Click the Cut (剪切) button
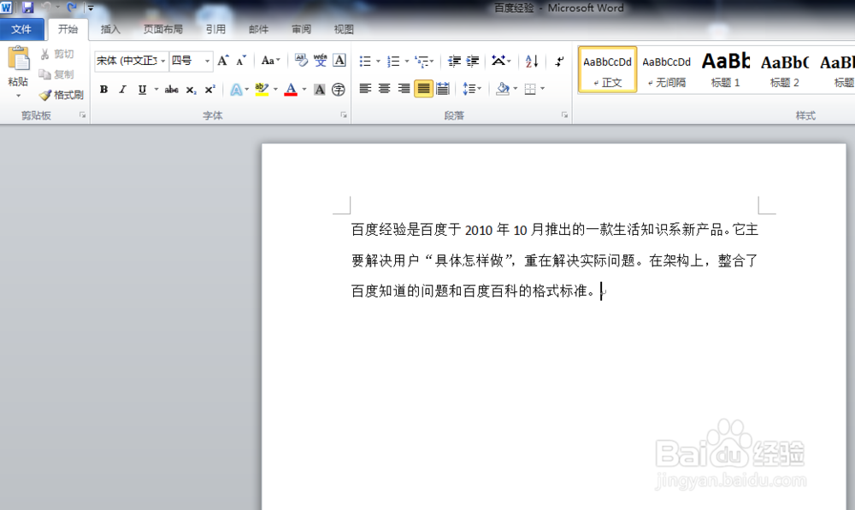855x510 pixels. point(57,54)
